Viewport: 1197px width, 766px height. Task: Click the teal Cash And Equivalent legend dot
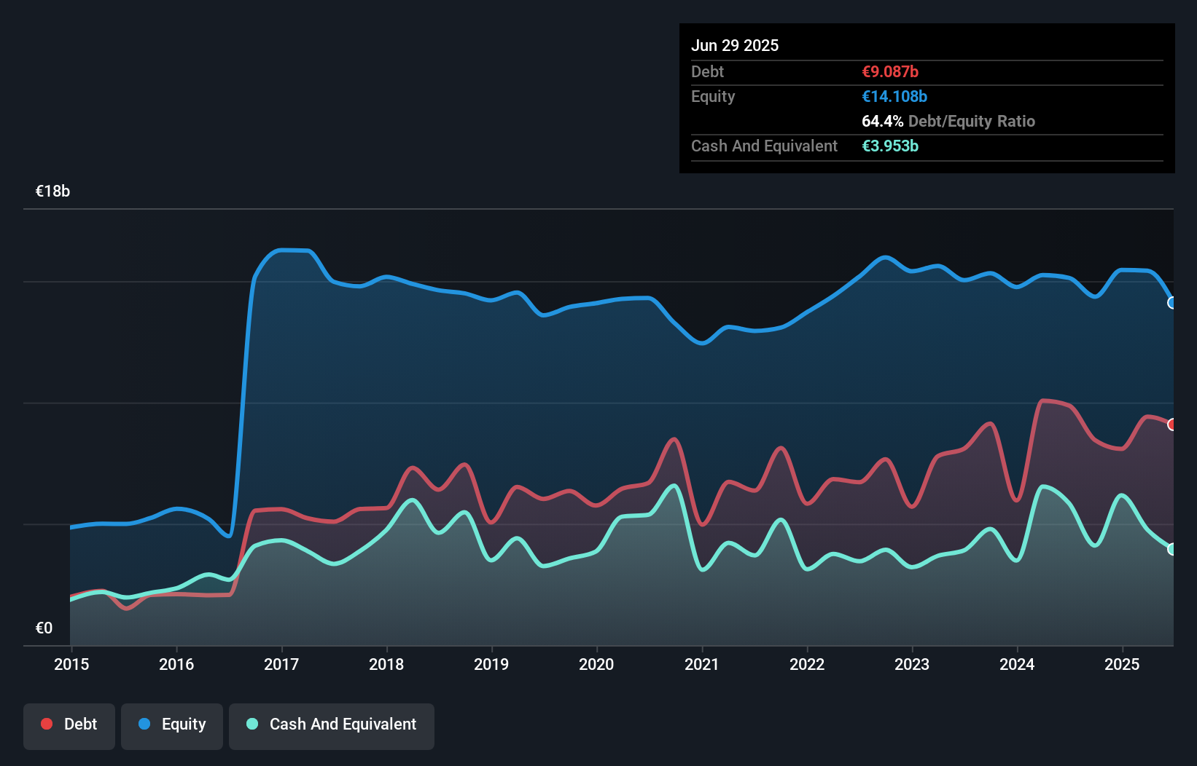(x=252, y=724)
